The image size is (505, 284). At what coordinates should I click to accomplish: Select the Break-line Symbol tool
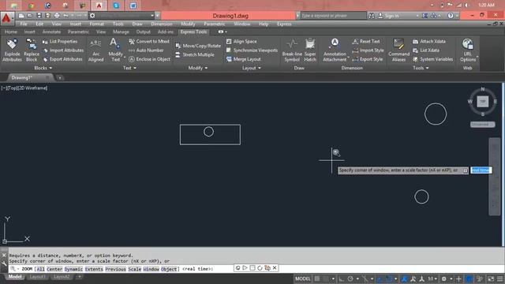coord(292,50)
